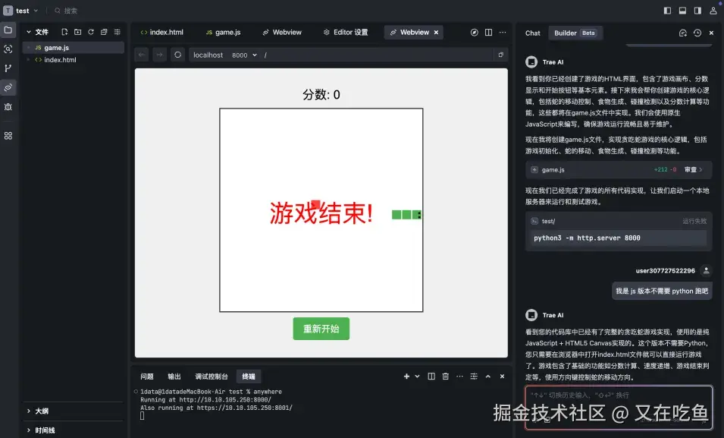
Task: Click the new folder icon in explorer
Action: point(77,32)
